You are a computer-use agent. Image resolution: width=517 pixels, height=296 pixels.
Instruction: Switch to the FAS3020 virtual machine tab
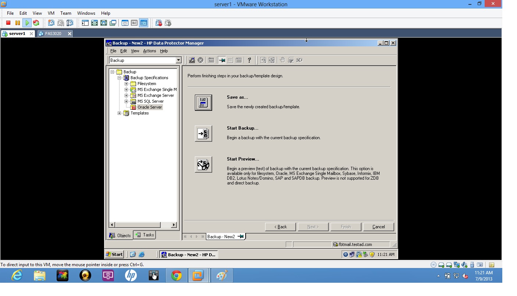pyautogui.click(x=54, y=33)
